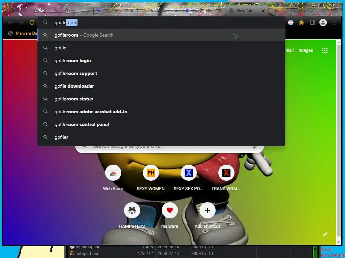Choose suggestion gofileroom login

[x=161, y=60]
